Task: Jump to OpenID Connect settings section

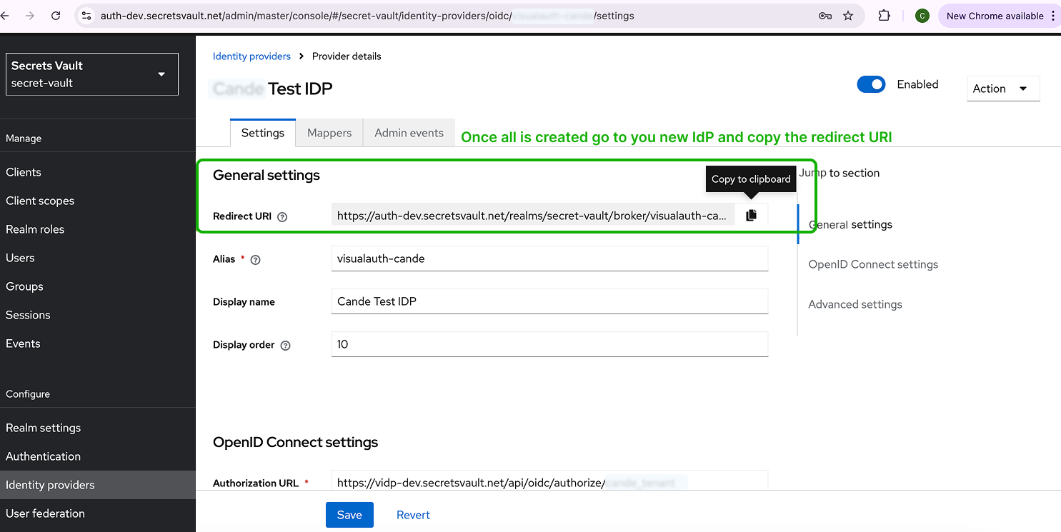Action: [873, 264]
